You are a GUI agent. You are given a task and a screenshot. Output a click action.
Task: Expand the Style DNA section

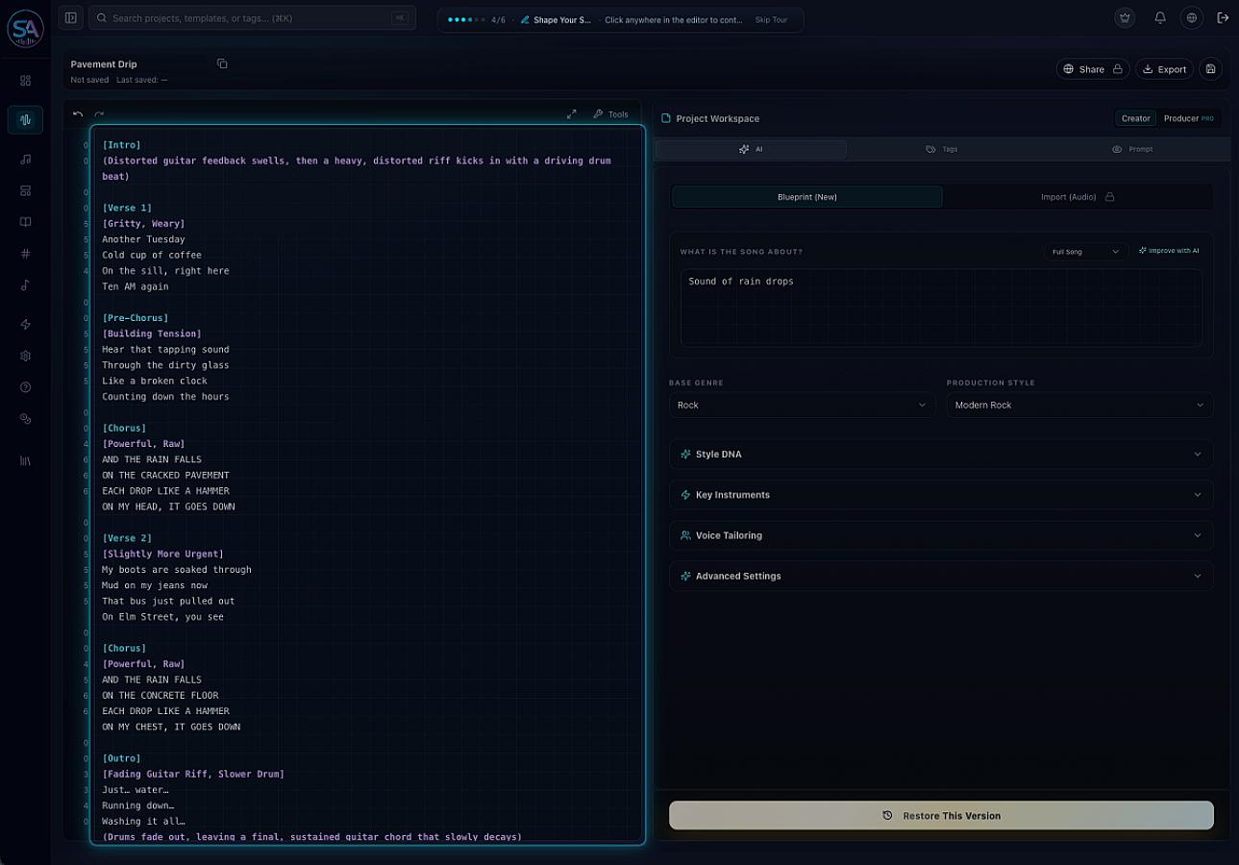point(941,454)
